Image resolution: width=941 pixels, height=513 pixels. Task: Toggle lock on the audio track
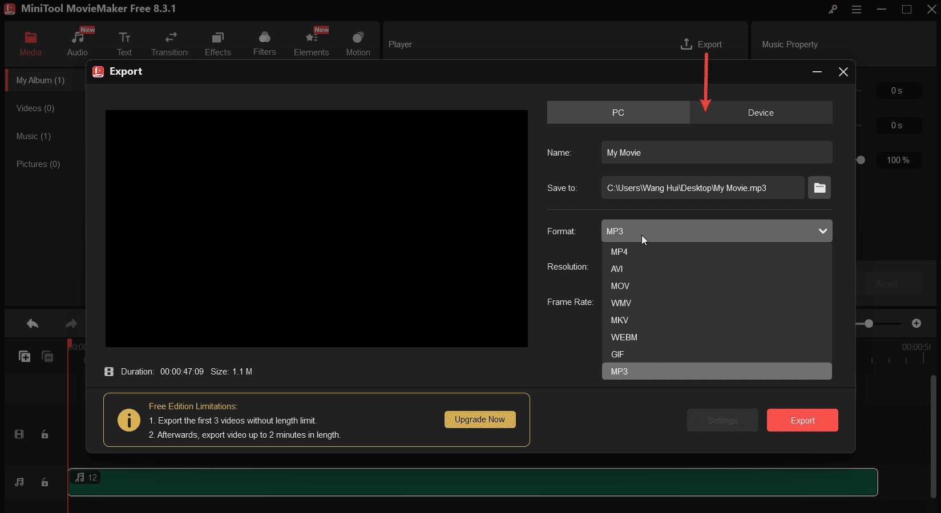[x=45, y=482]
